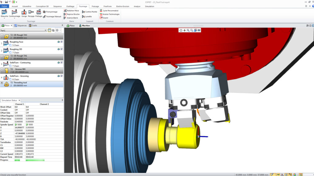Open the Part1 dropdown list
Image resolution: width=314 pixels, height=176 pixels.
(45, 31)
